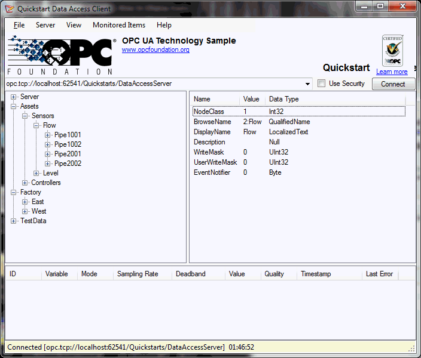Open the View menu
The height and width of the screenshot is (358, 421).
point(74,25)
